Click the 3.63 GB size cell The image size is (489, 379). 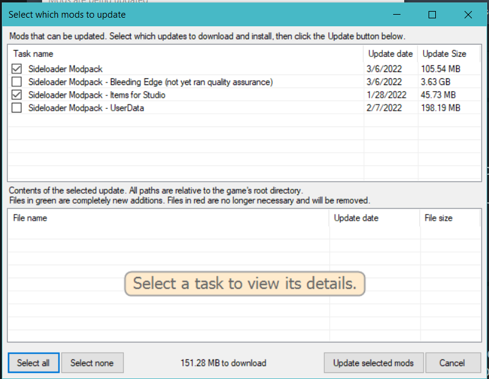[436, 82]
